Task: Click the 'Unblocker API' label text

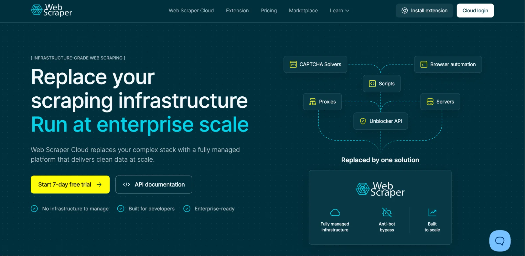Action: [386, 121]
